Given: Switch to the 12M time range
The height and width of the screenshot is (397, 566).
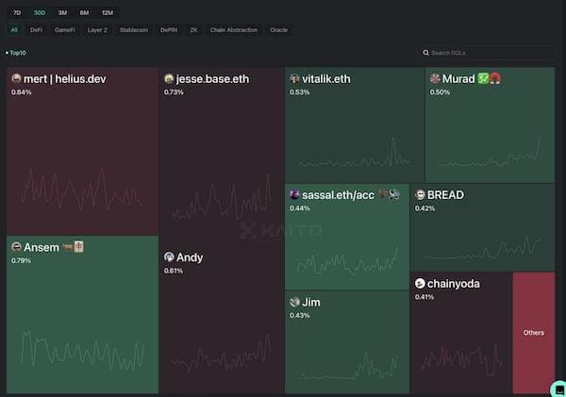Looking at the screenshot, I should click(108, 13).
